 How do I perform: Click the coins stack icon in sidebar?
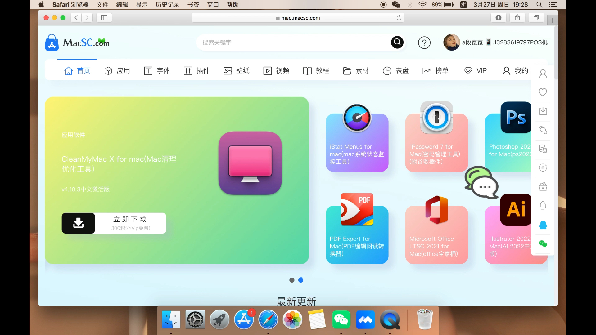(x=543, y=149)
